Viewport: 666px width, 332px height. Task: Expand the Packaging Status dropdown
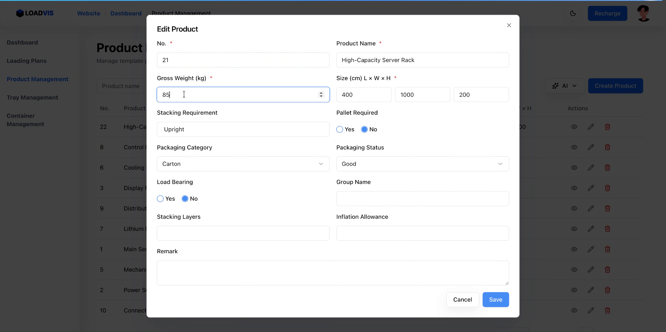click(x=422, y=164)
